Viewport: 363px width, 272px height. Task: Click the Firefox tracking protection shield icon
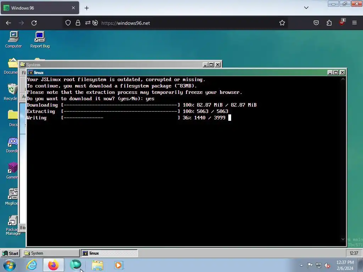68,23
